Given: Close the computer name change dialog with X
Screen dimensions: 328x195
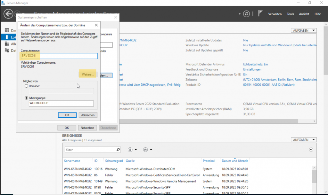Looking at the screenshot, I should click(x=96, y=25).
